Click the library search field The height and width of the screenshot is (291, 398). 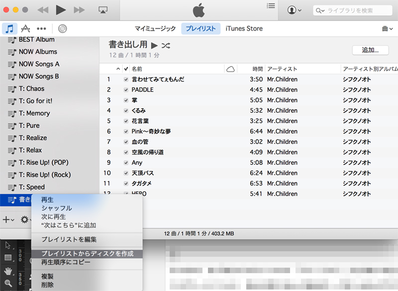353,10
